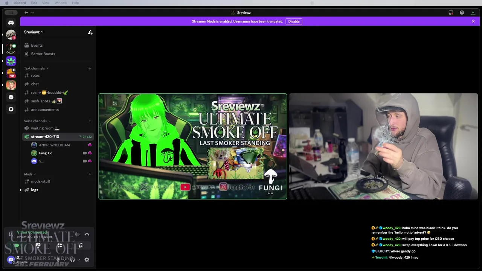Open the rosin-budddd channel
The height and width of the screenshot is (271, 482).
click(58, 93)
